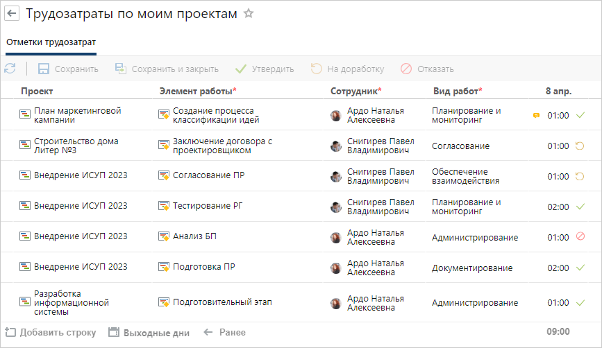Reject entries with Отказать button
The height and width of the screenshot is (348, 602).
[x=427, y=69]
